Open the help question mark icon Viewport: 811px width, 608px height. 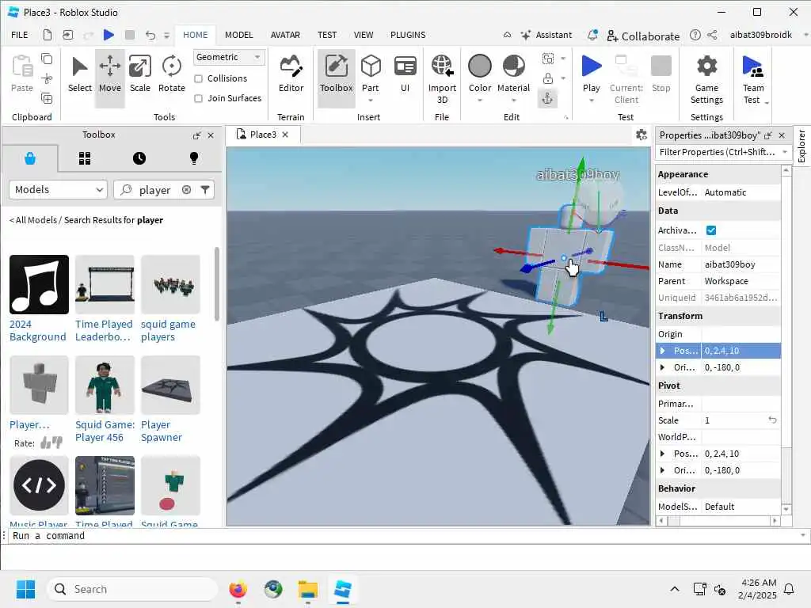[x=695, y=35]
